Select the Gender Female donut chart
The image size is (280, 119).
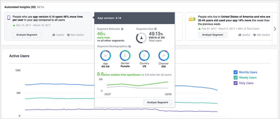click(125, 56)
